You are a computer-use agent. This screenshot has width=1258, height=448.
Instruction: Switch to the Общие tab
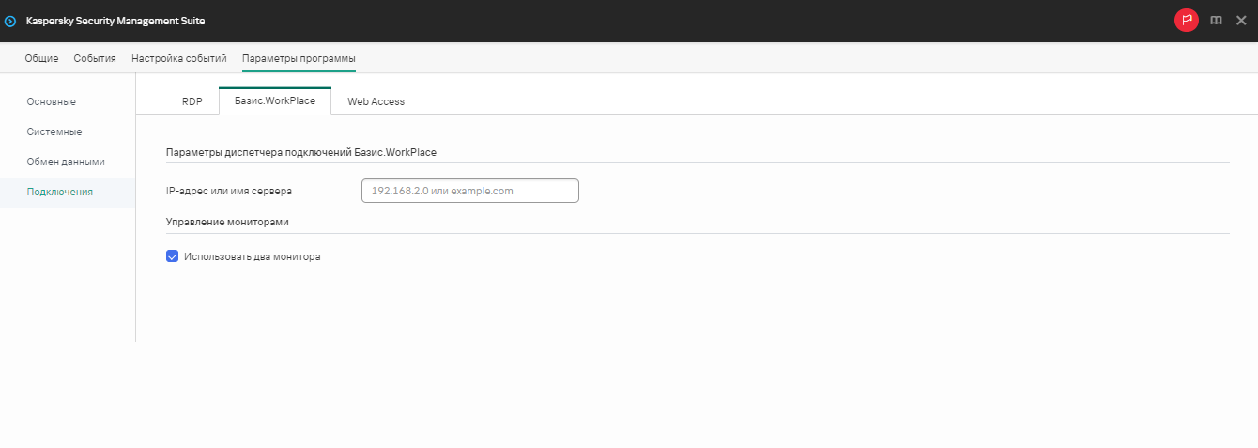point(41,58)
